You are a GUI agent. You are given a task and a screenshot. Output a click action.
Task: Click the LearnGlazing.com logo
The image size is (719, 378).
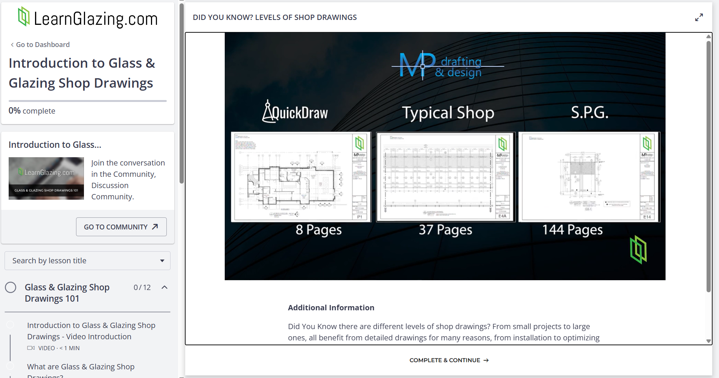pyautogui.click(x=88, y=18)
